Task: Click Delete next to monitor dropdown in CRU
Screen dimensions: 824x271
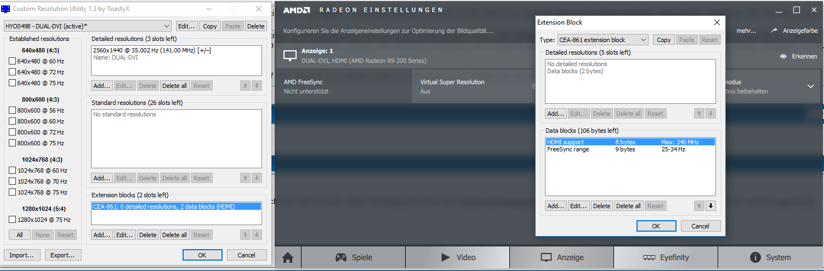Action: 255,26
